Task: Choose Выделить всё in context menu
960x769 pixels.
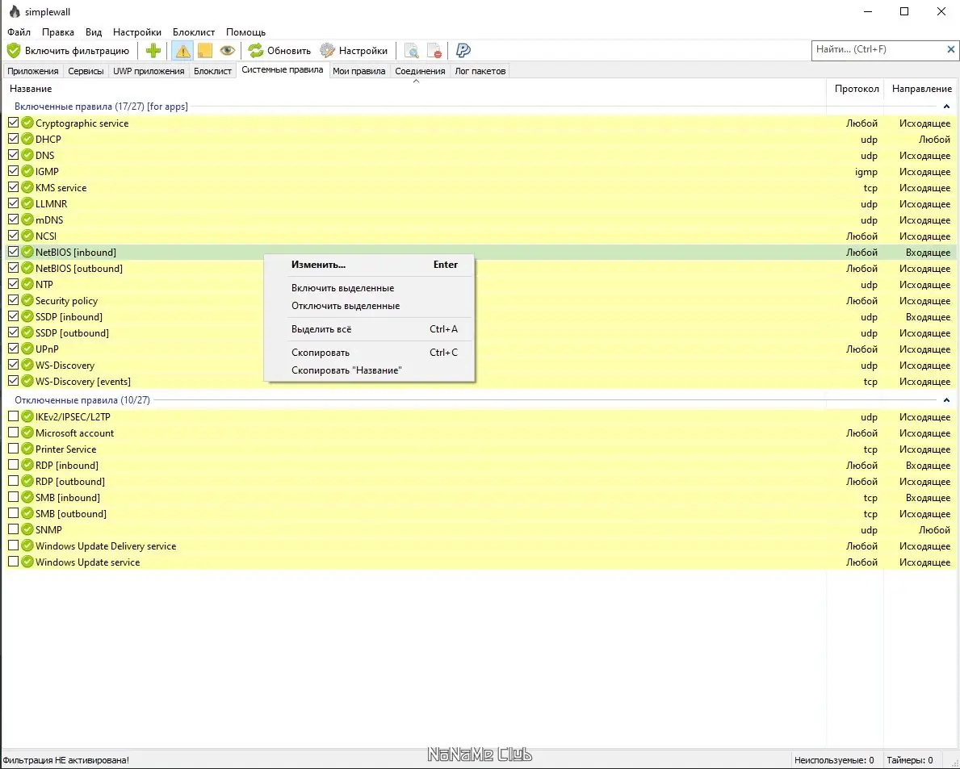Action: [369, 329]
